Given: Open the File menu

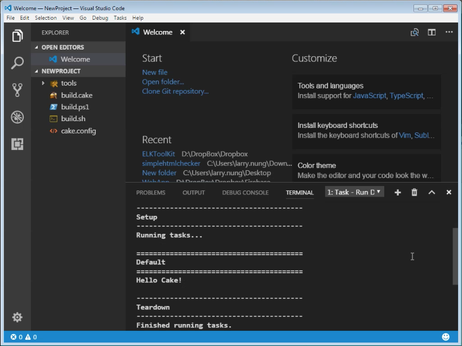Looking at the screenshot, I should [11, 17].
